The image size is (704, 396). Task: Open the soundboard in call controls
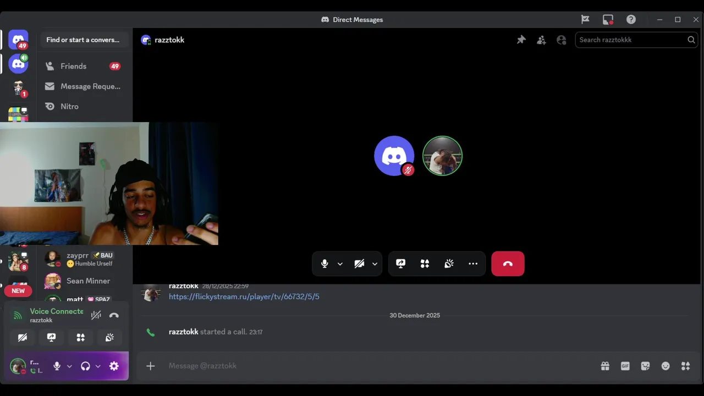pyautogui.click(x=449, y=263)
